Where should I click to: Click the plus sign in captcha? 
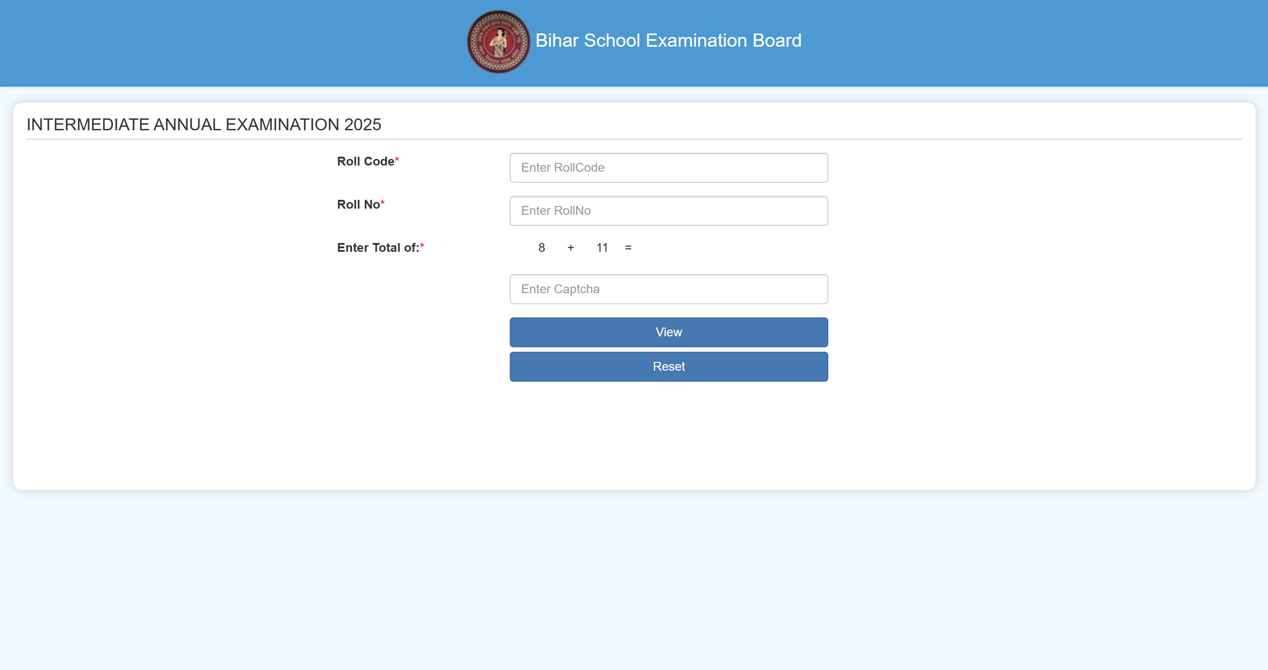(x=571, y=247)
